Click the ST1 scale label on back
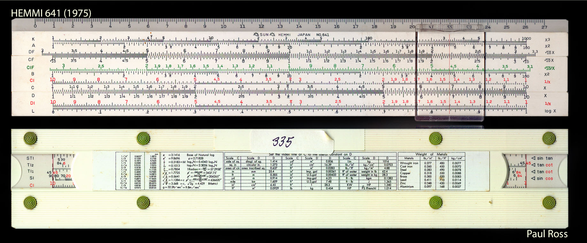 pos(30,158)
